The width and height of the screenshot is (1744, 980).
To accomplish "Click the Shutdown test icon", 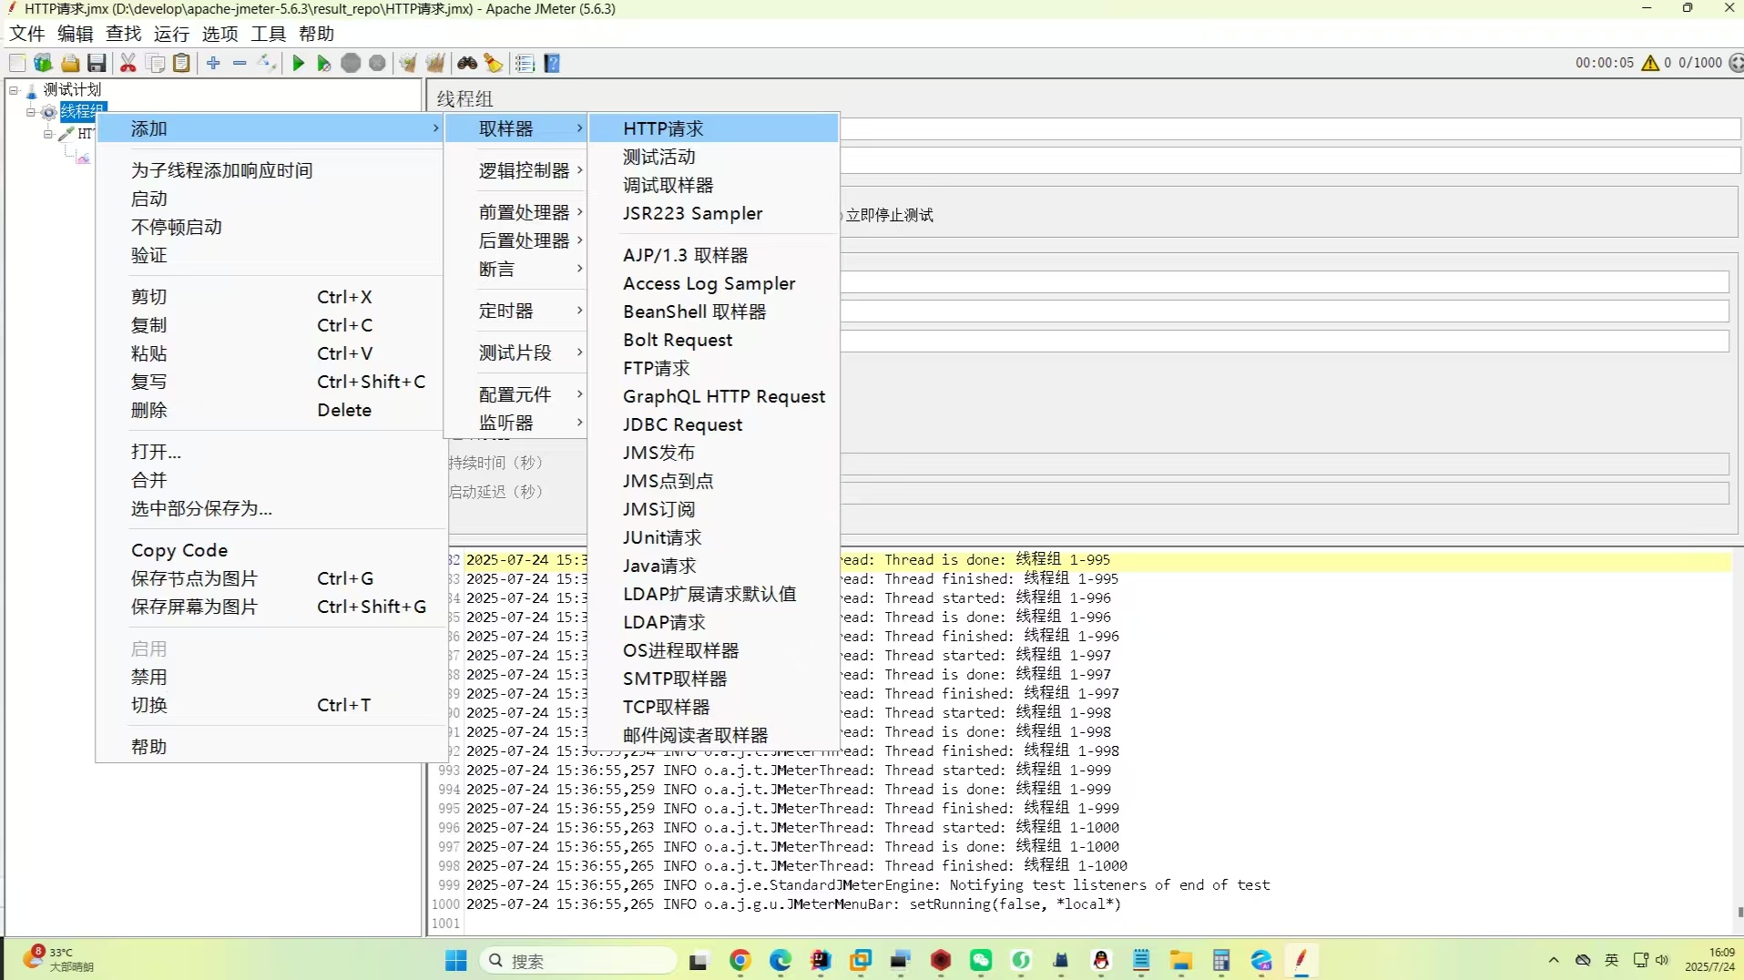I will click(377, 63).
